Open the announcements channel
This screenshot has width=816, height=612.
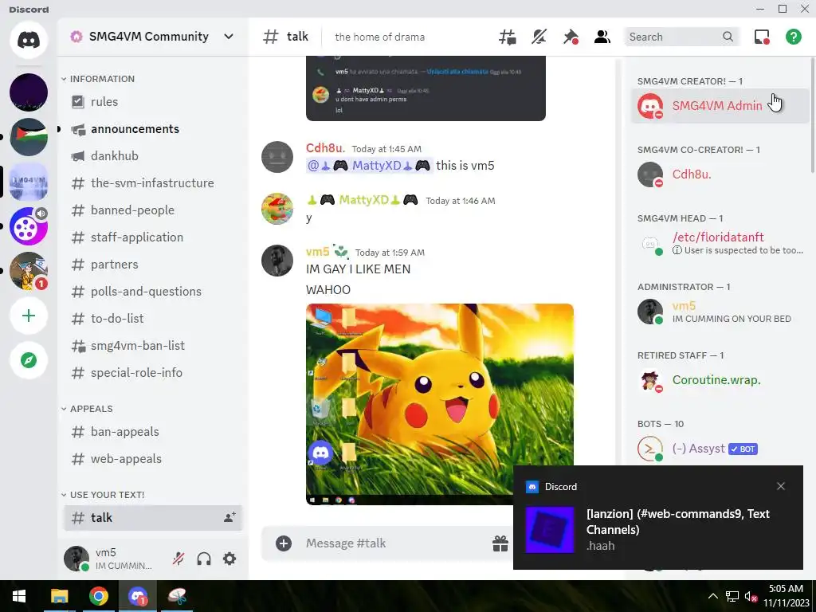(152, 128)
